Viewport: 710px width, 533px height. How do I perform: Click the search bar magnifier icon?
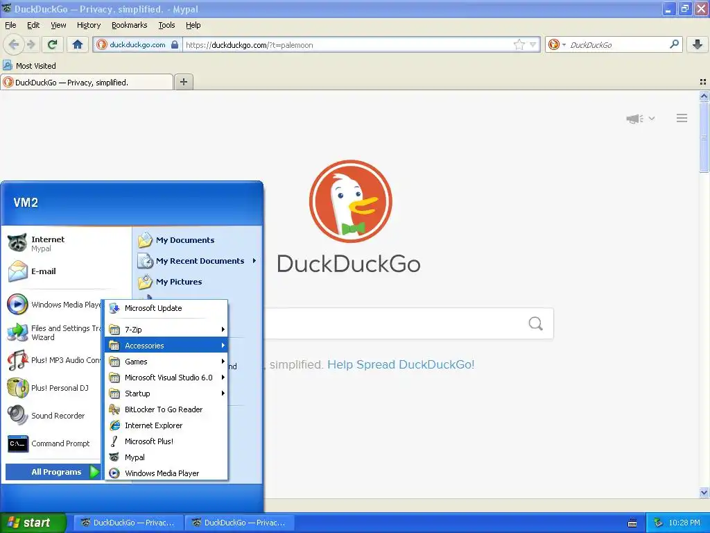click(x=674, y=44)
